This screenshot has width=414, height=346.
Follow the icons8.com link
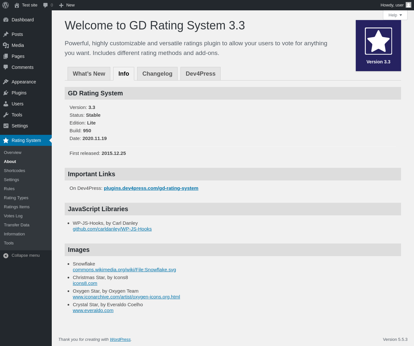85,283
